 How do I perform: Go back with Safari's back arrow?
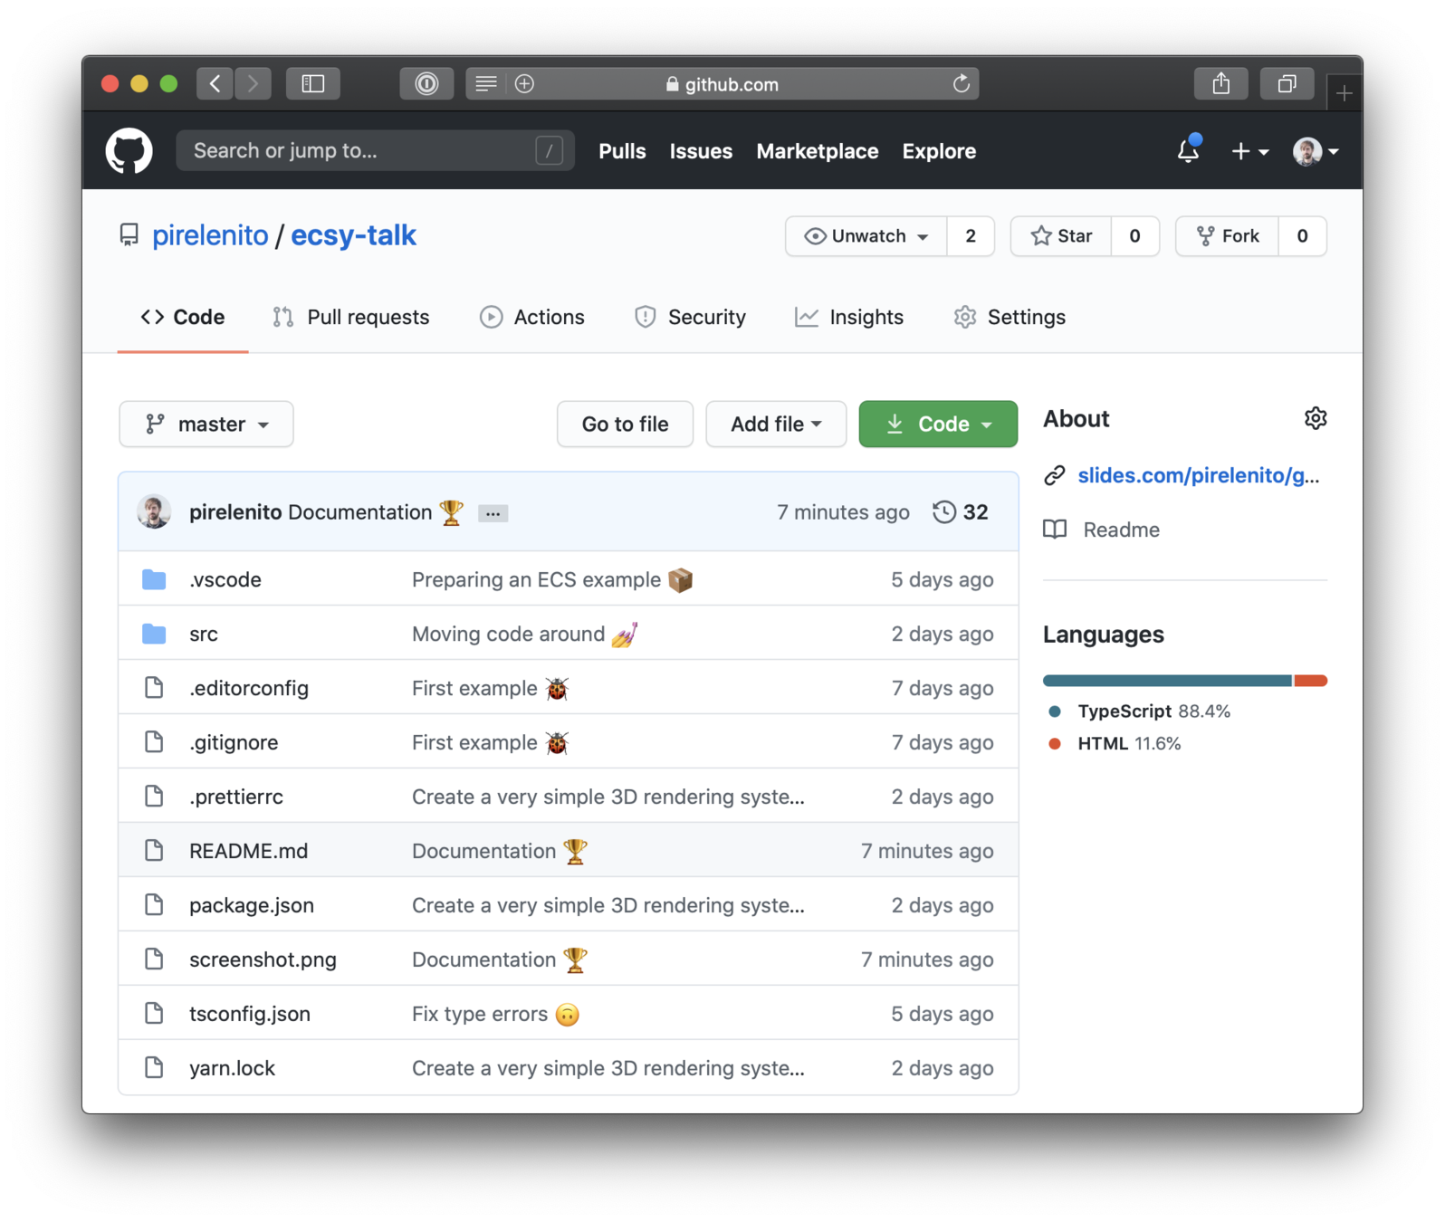coord(215,84)
